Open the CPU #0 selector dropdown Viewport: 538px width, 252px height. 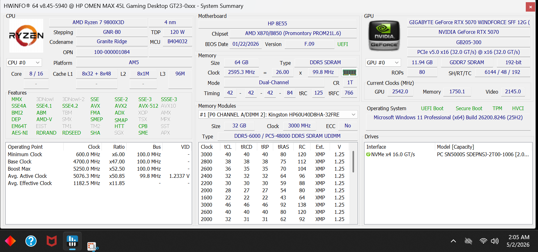point(24,63)
